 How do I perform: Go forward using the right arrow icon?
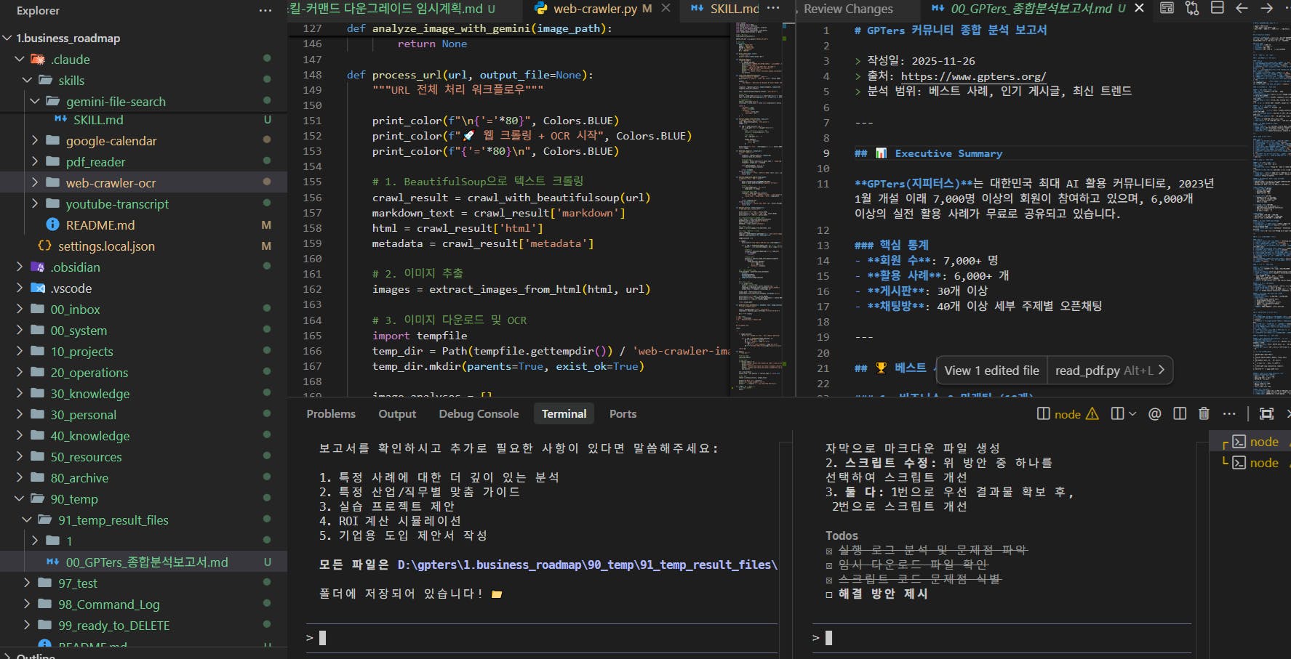click(1266, 8)
